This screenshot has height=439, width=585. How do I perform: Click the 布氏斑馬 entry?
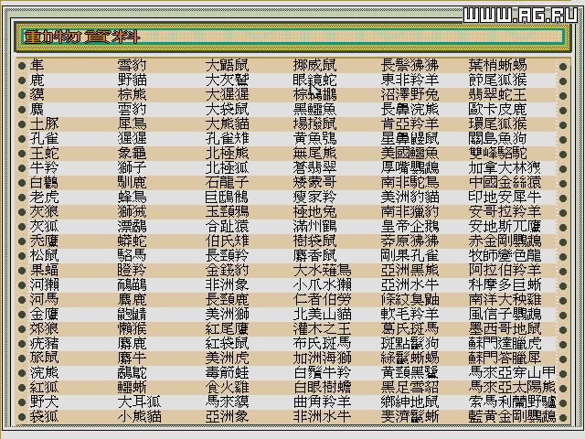pyautogui.click(x=322, y=343)
